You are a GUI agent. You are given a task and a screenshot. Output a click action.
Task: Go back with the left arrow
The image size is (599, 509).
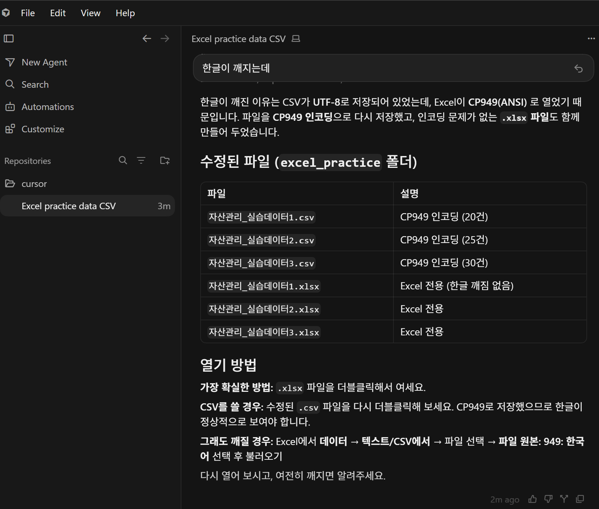pyautogui.click(x=147, y=38)
